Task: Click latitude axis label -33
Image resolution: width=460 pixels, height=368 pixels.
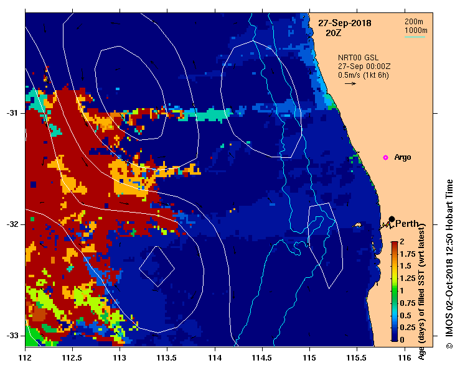Action: click(12, 336)
